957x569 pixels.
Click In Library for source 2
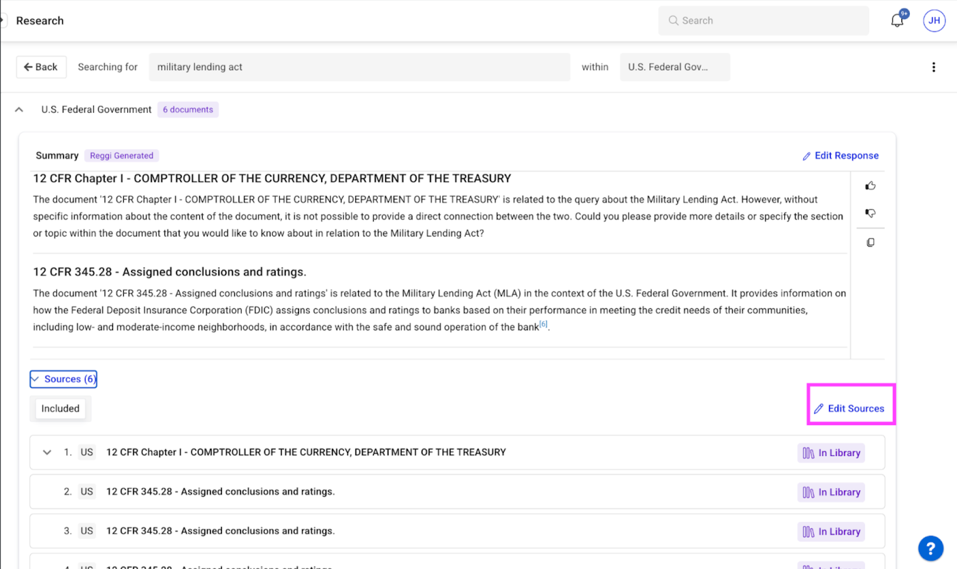point(831,492)
